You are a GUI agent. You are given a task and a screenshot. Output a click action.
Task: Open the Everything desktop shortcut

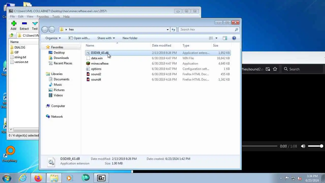9,154
